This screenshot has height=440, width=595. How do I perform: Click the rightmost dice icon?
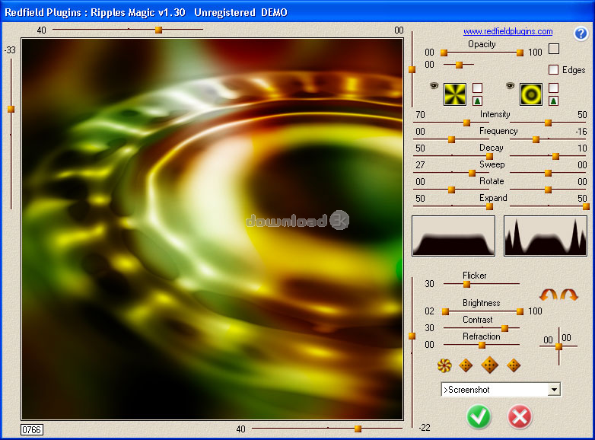tap(514, 365)
